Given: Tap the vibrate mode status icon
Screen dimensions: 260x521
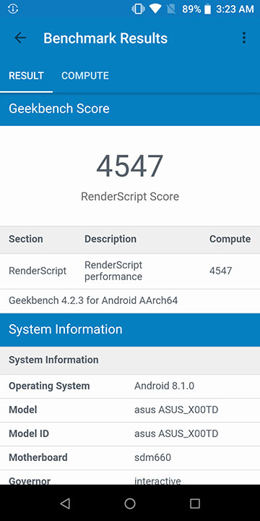Looking at the screenshot, I should click(138, 9).
